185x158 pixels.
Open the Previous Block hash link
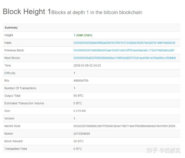(124, 51)
